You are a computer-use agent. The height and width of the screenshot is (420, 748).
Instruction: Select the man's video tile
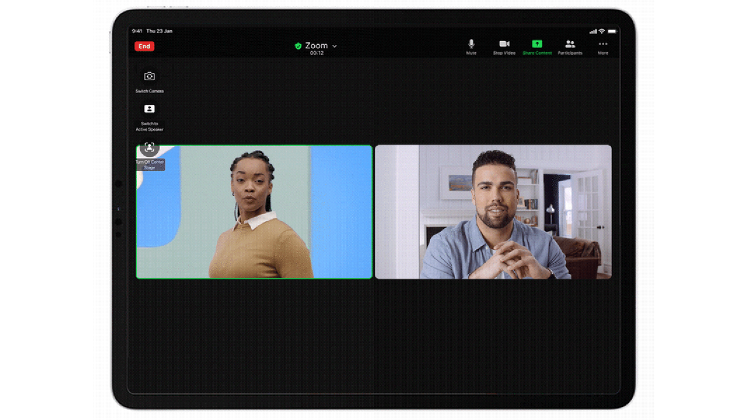coord(493,212)
